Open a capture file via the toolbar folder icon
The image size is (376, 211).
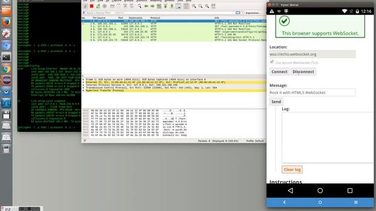pyautogui.click(x=112, y=6)
